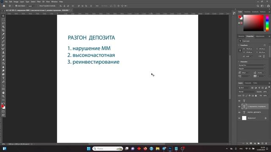Click the Lock position icon

[249, 96]
